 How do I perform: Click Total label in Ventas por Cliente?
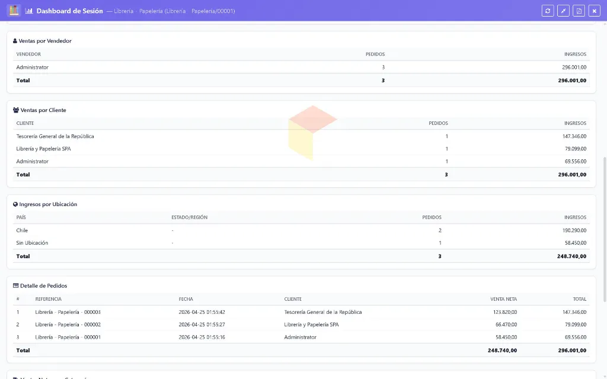click(23, 175)
